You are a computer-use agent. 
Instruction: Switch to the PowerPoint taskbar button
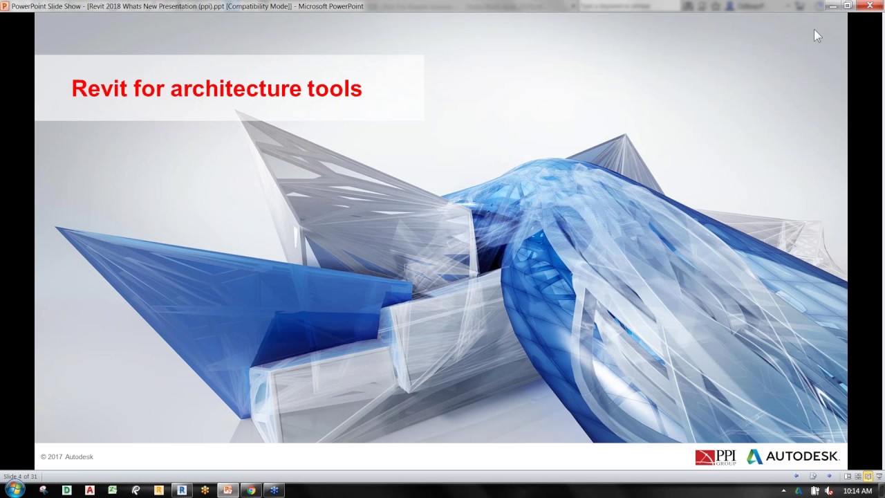(x=227, y=490)
